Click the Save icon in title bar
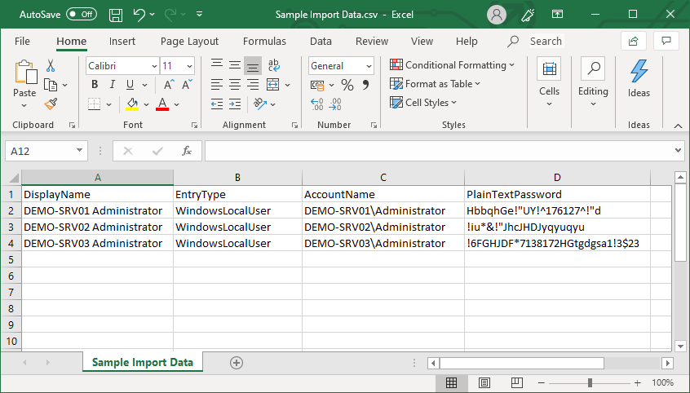 [116, 15]
